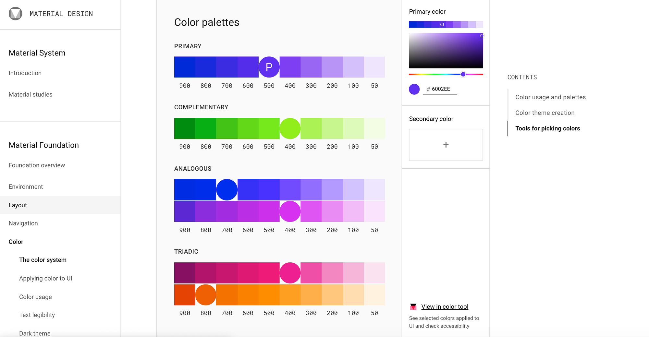649x337 pixels.
Task: Select the magenta analogous 400 circle swatch
Action: [290, 211]
